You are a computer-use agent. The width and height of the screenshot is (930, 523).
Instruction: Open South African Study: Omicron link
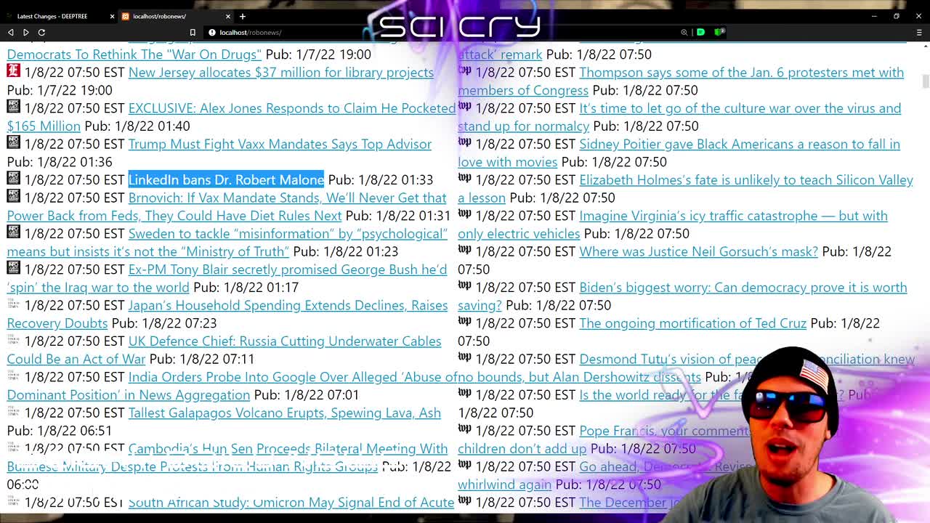tap(291, 502)
